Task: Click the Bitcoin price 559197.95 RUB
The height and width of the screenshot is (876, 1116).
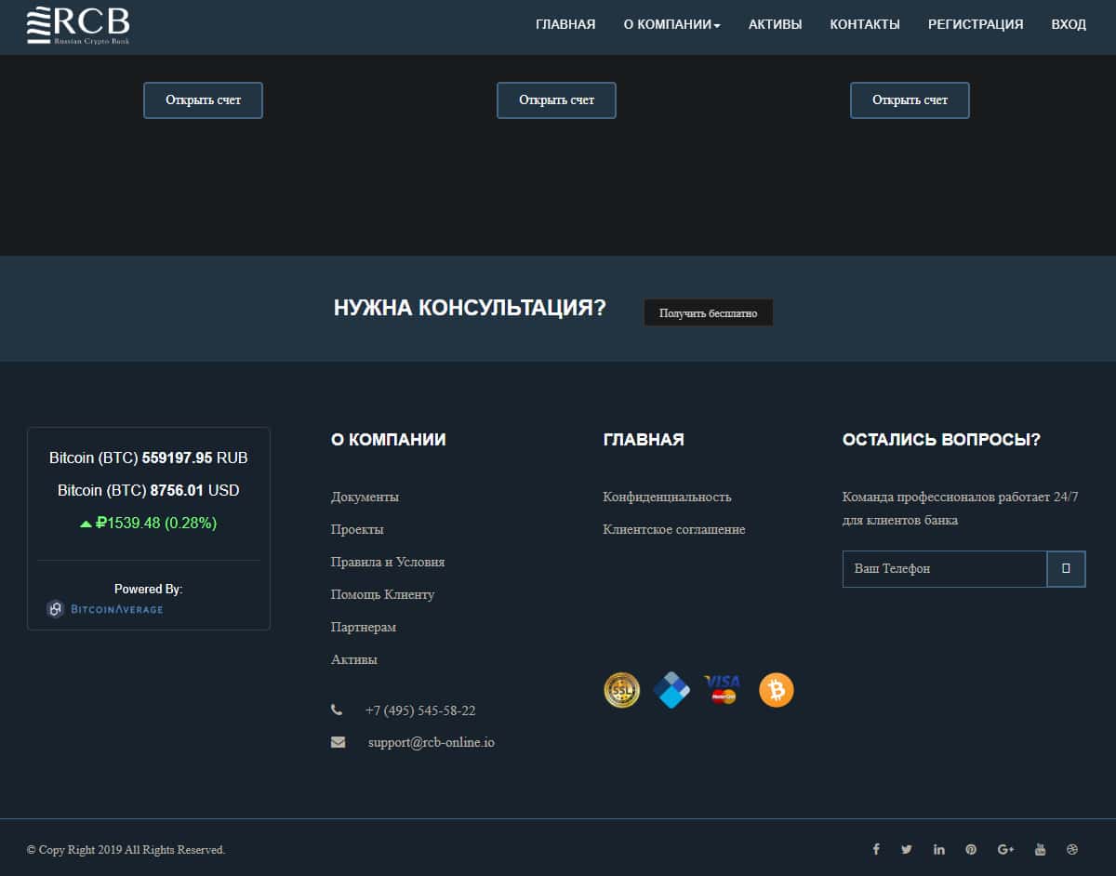Action: pos(149,458)
